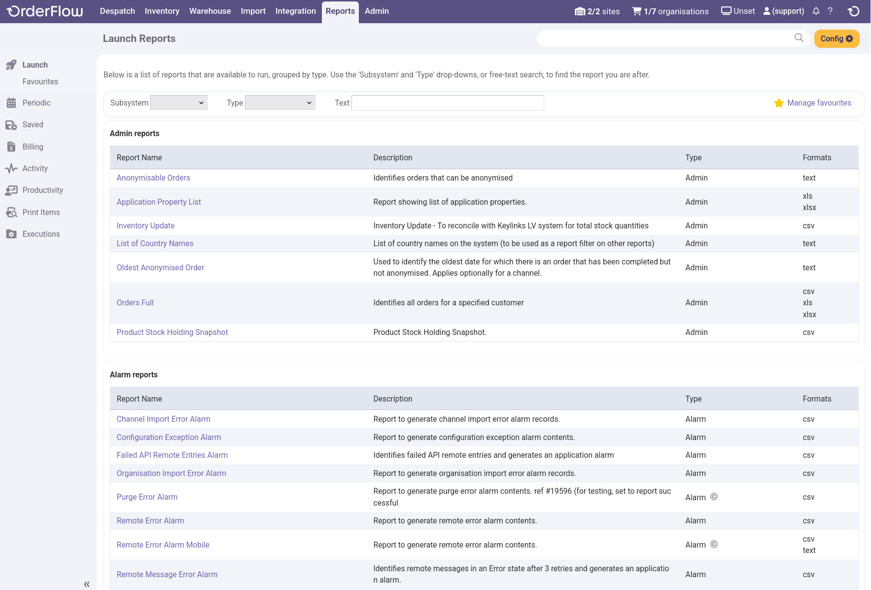The height and width of the screenshot is (590, 871).
Task: Open help via question mark icon
Action: (x=830, y=11)
